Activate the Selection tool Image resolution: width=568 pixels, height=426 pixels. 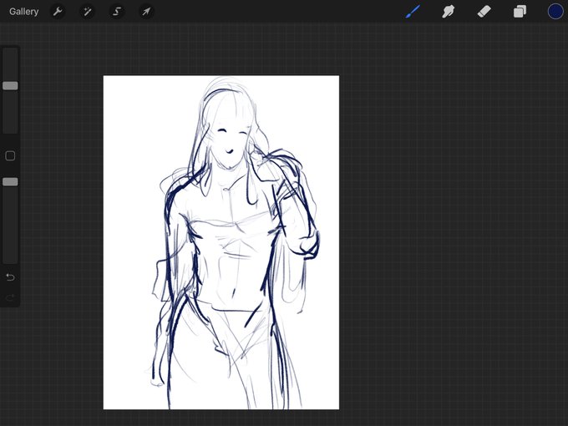117,12
